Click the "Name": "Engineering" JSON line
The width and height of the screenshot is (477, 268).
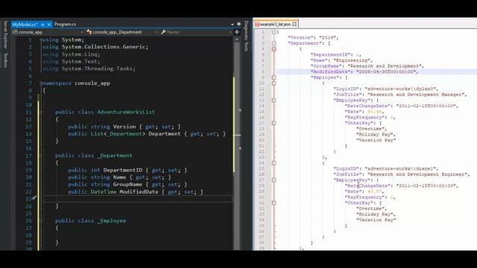[x=341, y=60]
